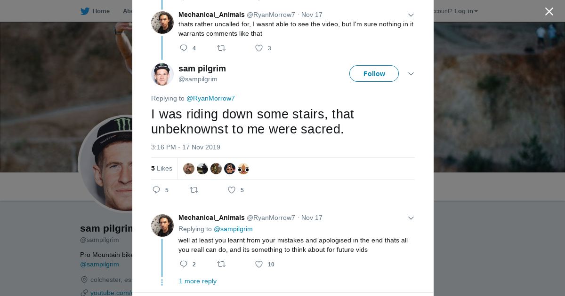The width and height of the screenshot is (565, 296).
Task: Like sam pilgrim's main tweet
Action: 232,190
